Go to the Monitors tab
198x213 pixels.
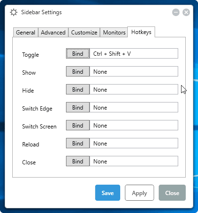(114, 33)
